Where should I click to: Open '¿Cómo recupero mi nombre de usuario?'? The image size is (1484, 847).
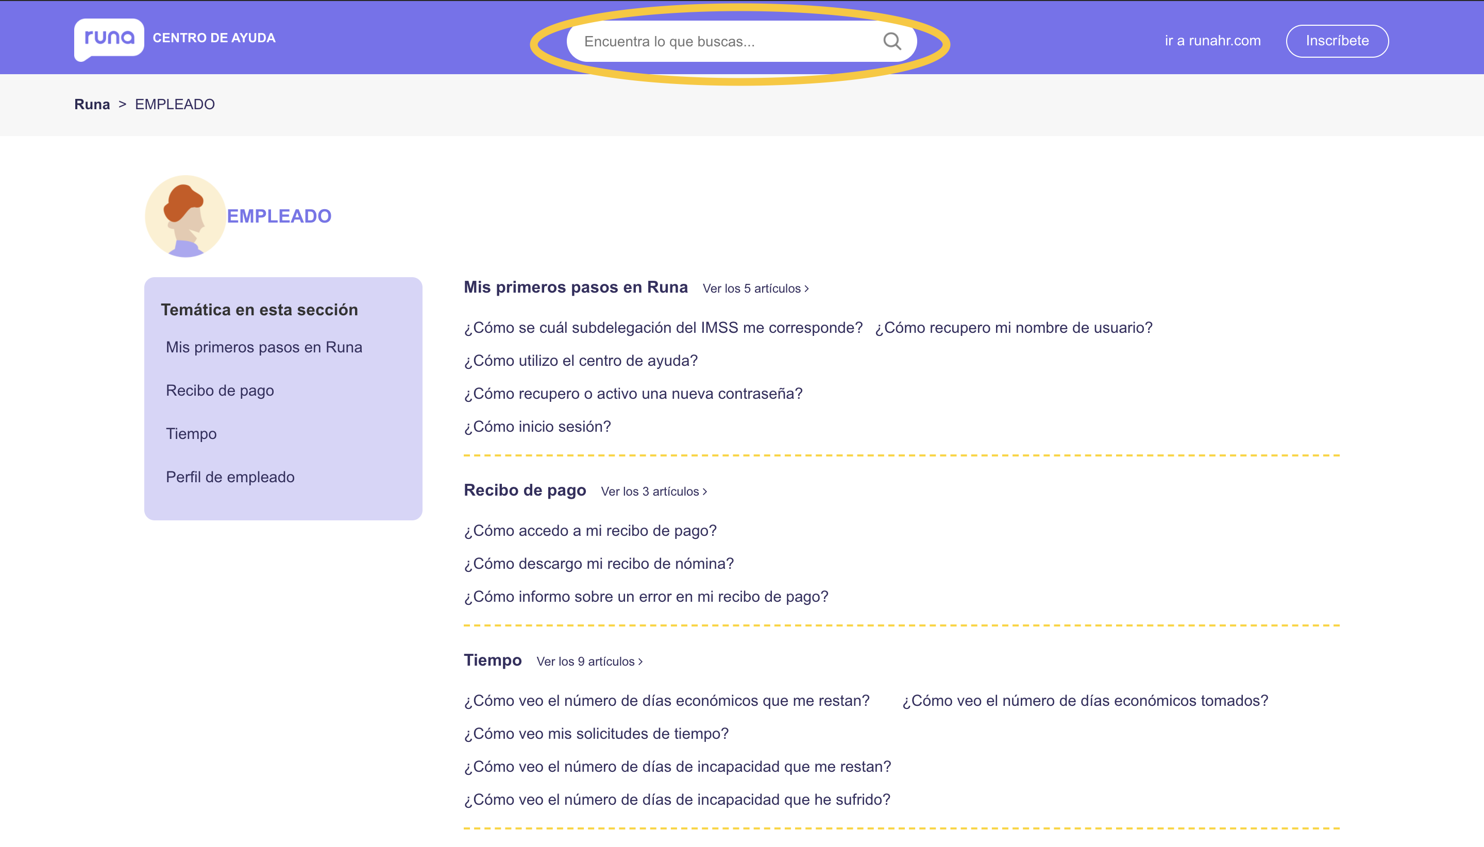coord(1014,328)
